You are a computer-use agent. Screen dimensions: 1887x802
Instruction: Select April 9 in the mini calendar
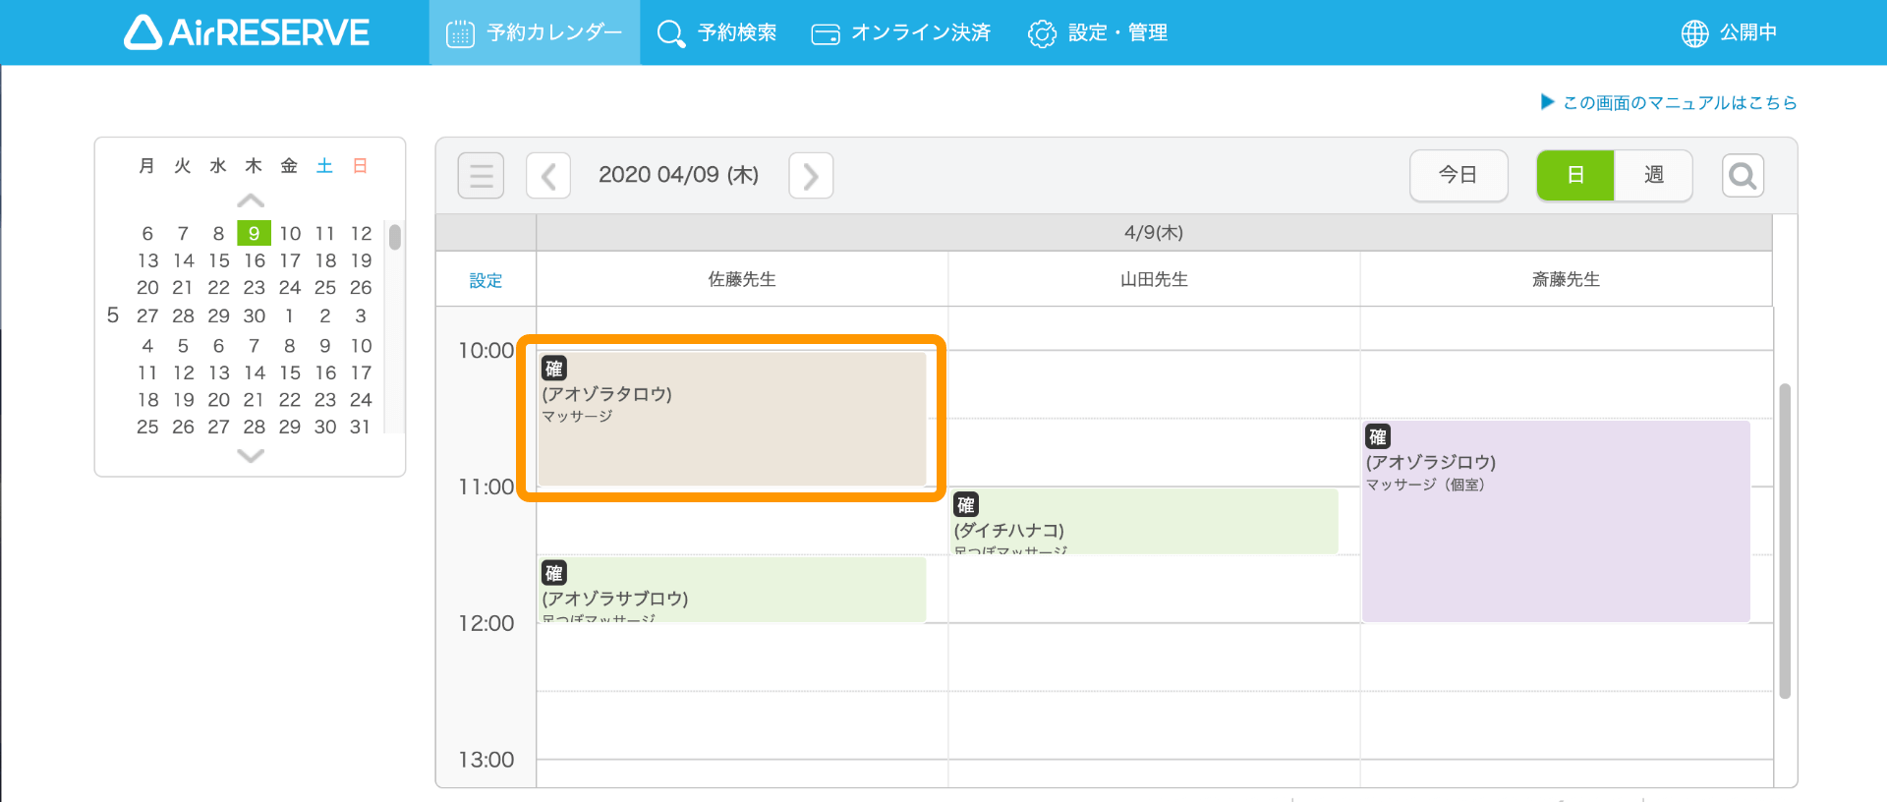(254, 233)
